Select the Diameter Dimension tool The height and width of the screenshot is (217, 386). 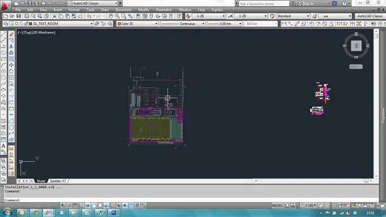coord(325,24)
